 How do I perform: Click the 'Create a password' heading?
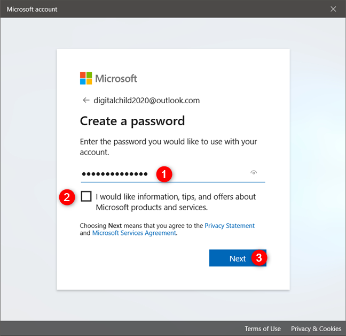132,121
